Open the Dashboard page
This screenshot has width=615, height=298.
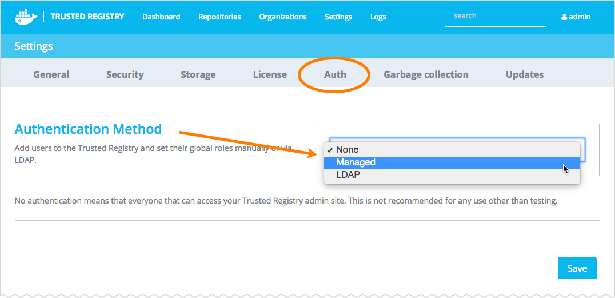(161, 17)
